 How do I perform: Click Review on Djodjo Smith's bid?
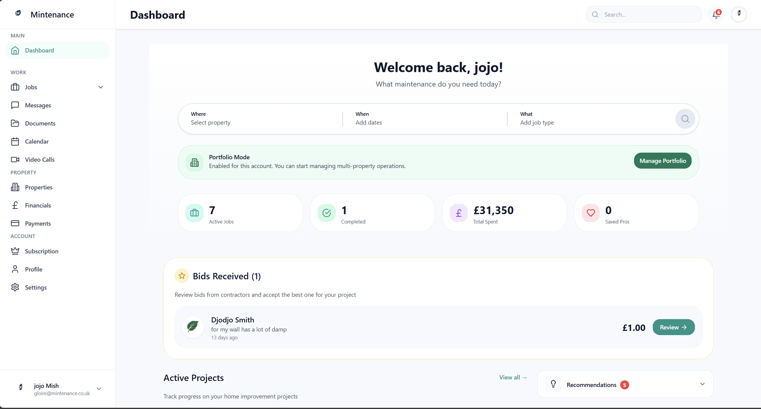673,327
